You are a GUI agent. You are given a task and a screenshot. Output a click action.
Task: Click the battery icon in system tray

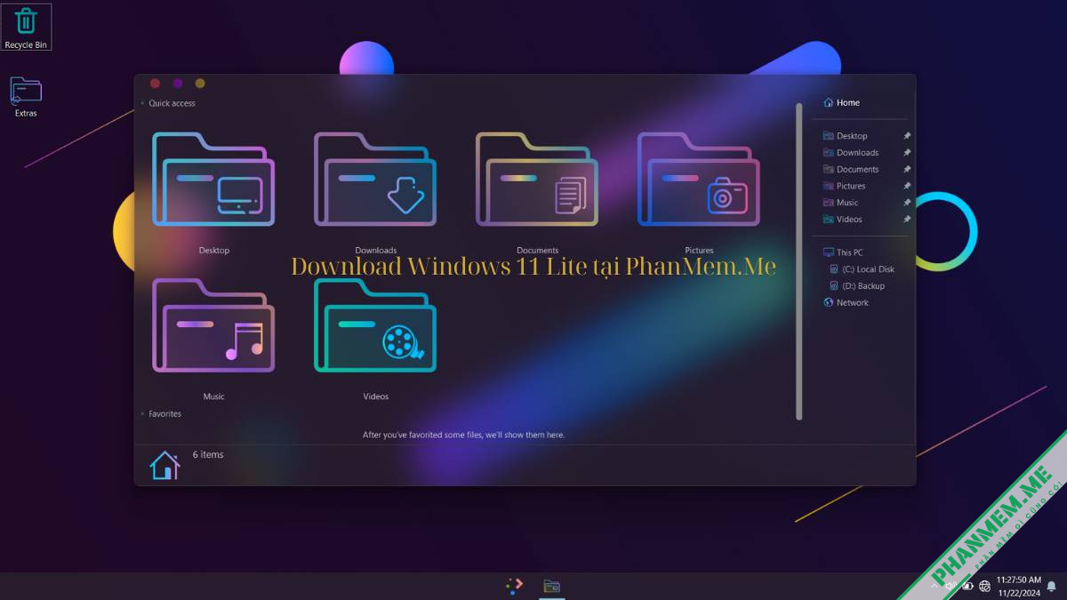pos(967,586)
